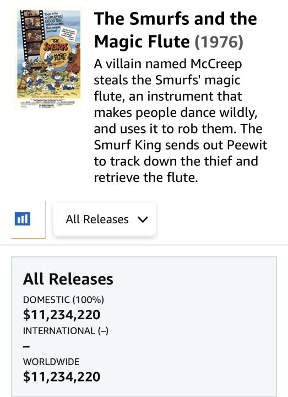Screen dimensions: 288x397
Task: Click the name Peewit in the synopsis
Action: click(247, 145)
